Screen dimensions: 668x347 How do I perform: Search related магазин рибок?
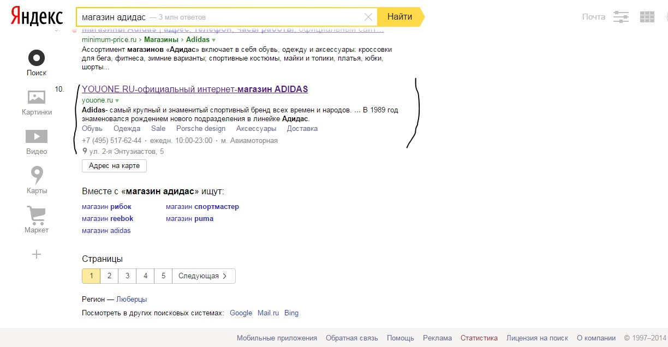pos(106,207)
